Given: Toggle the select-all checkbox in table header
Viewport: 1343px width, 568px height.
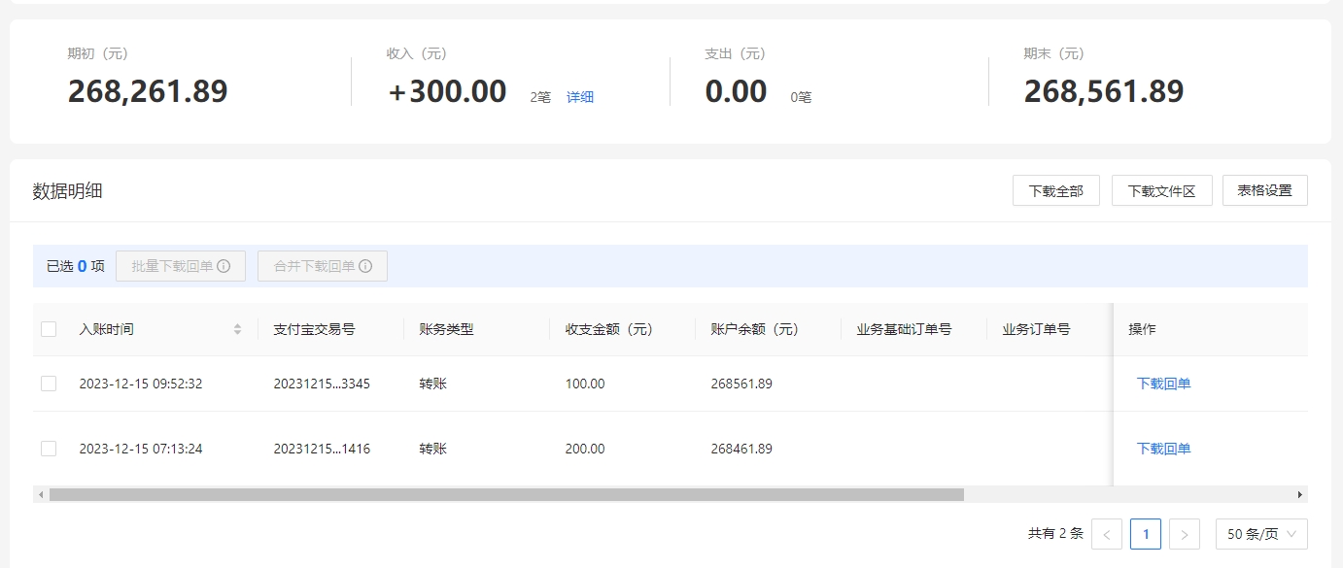Looking at the screenshot, I should [x=49, y=329].
